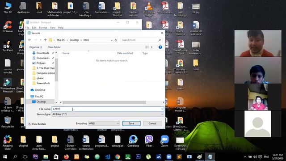Click the CCleaner desktop icon
This screenshot has height=161, width=286.
pos(8,27)
